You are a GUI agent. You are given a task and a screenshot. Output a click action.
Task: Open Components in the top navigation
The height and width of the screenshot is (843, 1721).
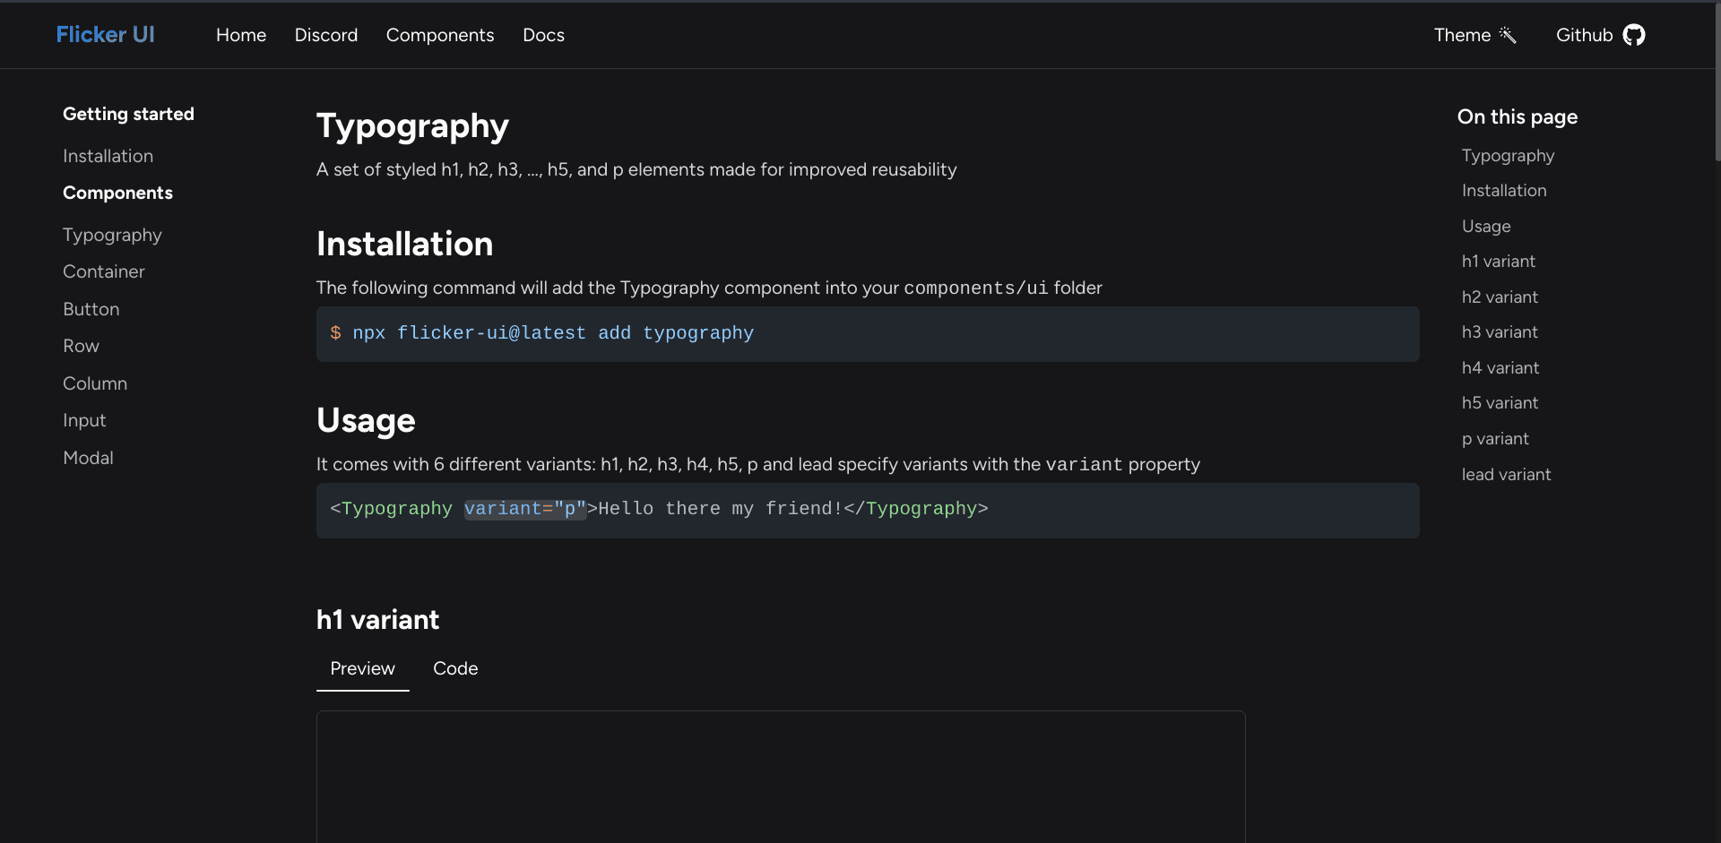coord(440,35)
